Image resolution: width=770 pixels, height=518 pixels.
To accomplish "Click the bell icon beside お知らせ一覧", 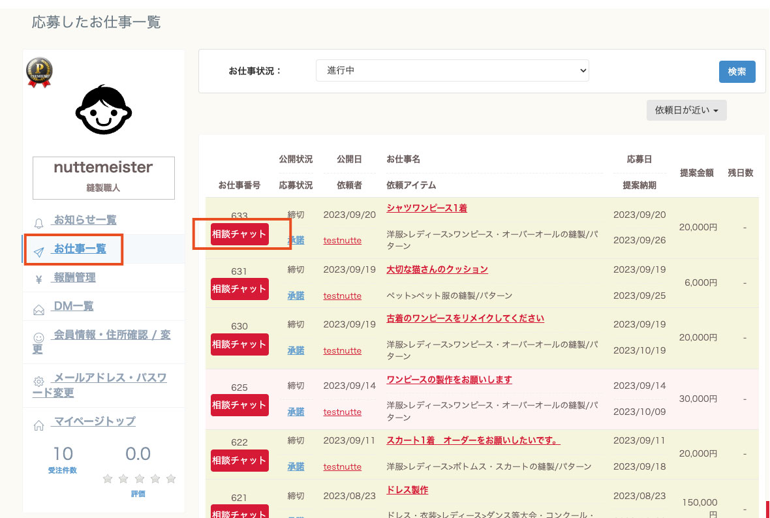I will point(38,224).
